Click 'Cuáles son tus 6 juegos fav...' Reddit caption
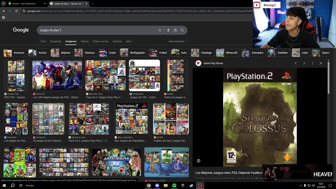The image size is (336, 189). [170, 141]
